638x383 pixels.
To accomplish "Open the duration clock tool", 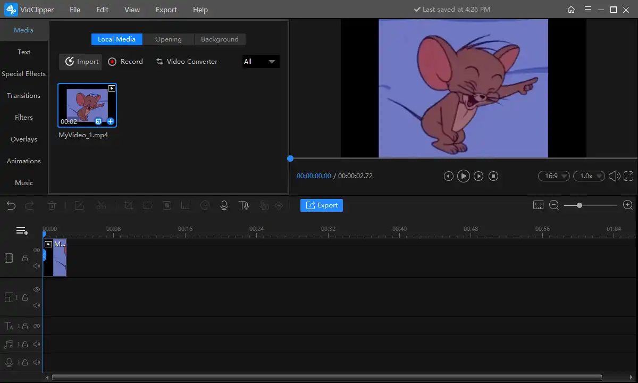I will [x=205, y=205].
